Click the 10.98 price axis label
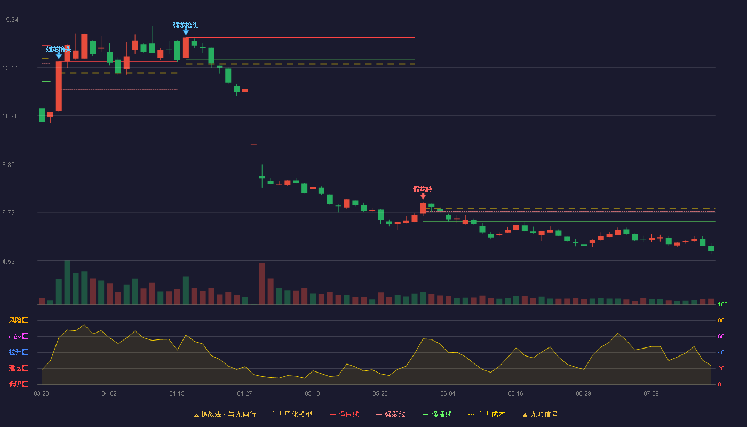The image size is (747, 427). pos(10,116)
